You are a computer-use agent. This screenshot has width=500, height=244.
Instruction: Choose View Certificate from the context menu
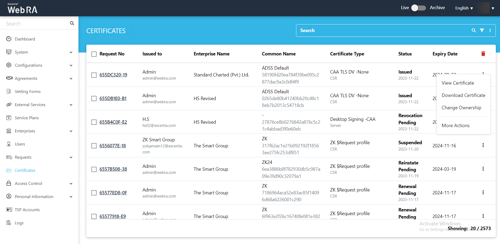[x=458, y=83]
